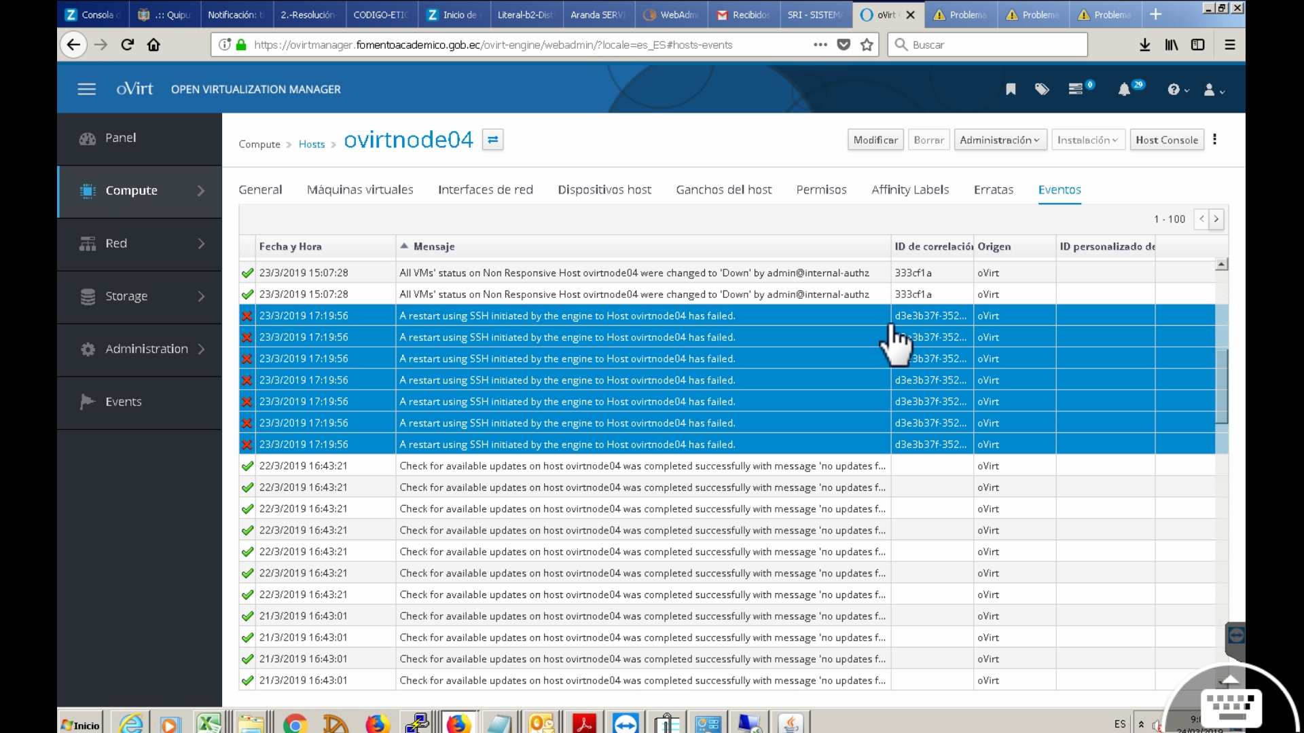Bookmark page with star icon
1304x733 pixels.
(x=867, y=45)
